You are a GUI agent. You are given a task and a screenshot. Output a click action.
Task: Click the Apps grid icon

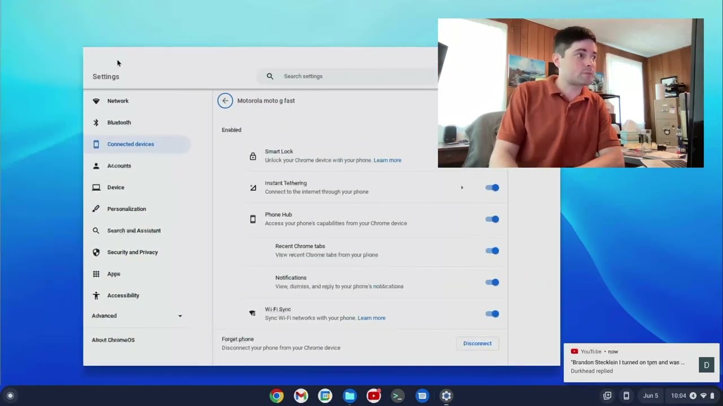96,274
